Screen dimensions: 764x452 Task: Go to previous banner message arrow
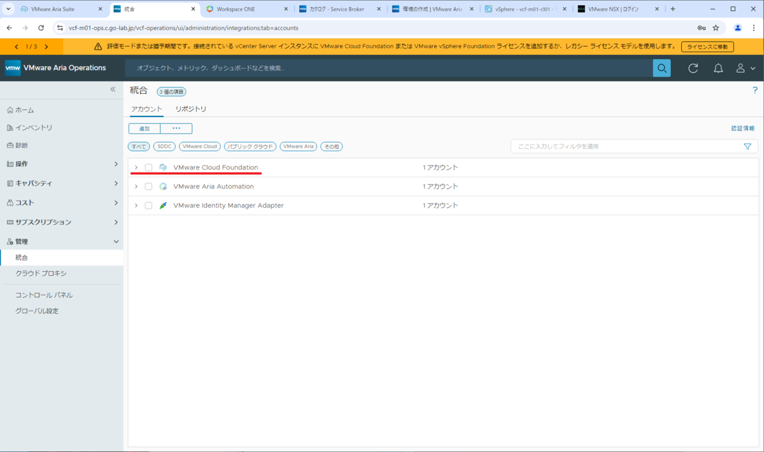(17, 46)
